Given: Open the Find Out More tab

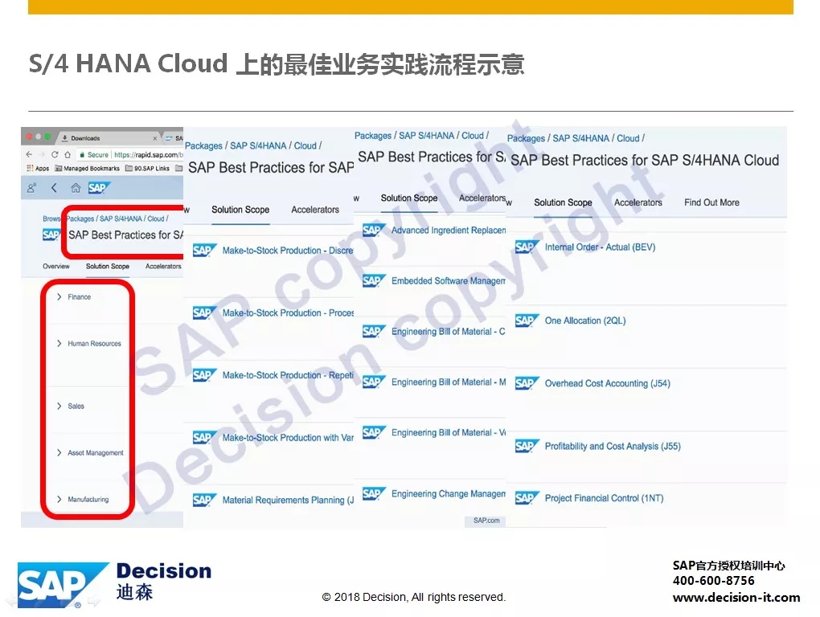Looking at the screenshot, I should pos(711,202).
